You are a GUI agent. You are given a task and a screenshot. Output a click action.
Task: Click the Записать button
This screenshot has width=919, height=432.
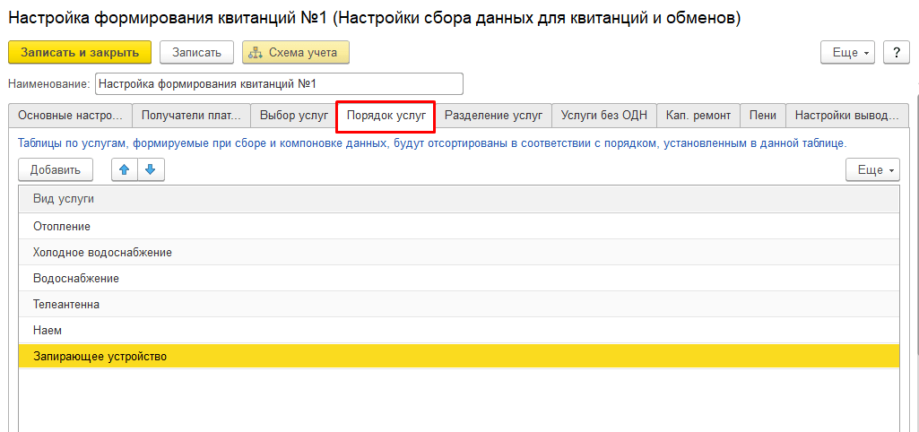tap(196, 53)
